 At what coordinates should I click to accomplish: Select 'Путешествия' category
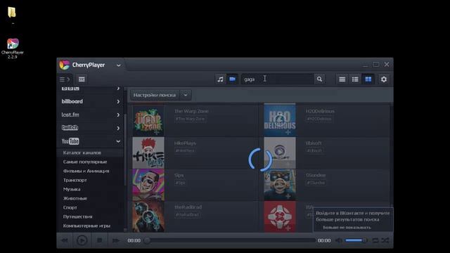77,216
